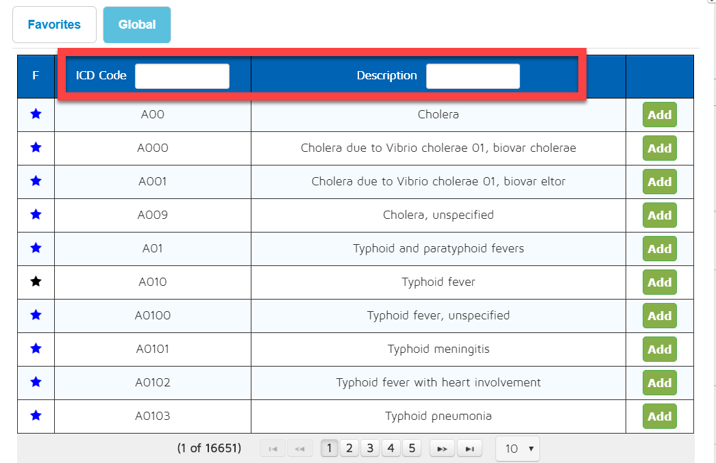Select the Description column label
This screenshot has width=716, height=463.
[386, 76]
